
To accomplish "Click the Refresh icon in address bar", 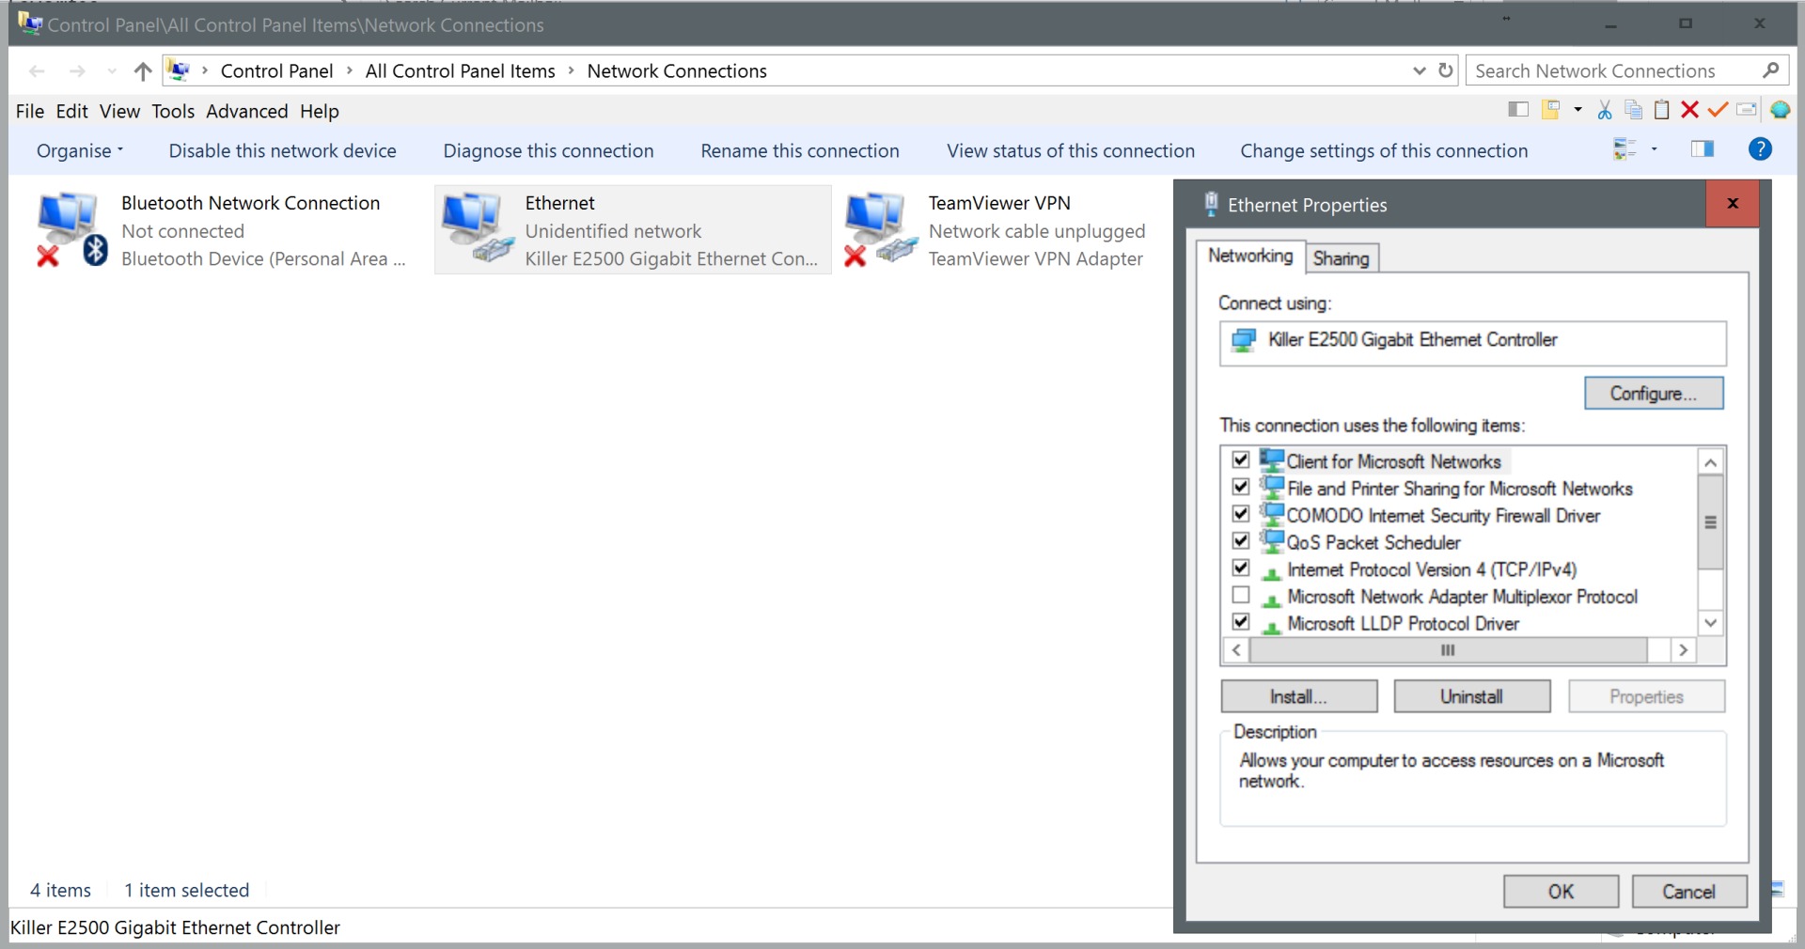I will coord(1446,70).
